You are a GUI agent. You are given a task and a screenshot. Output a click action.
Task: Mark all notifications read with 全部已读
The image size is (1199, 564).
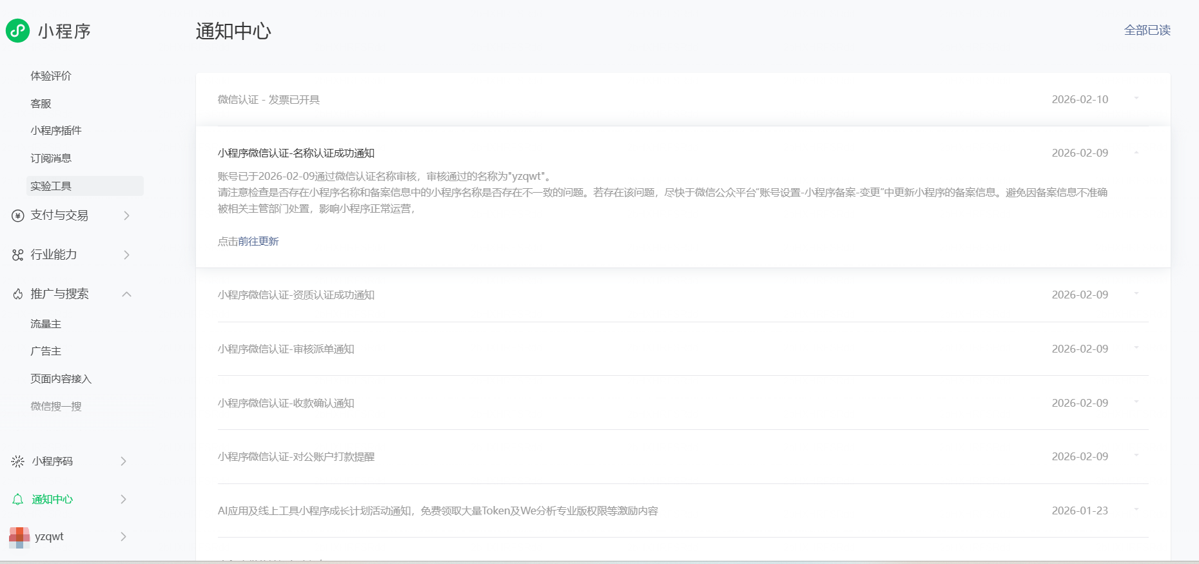[1147, 30]
